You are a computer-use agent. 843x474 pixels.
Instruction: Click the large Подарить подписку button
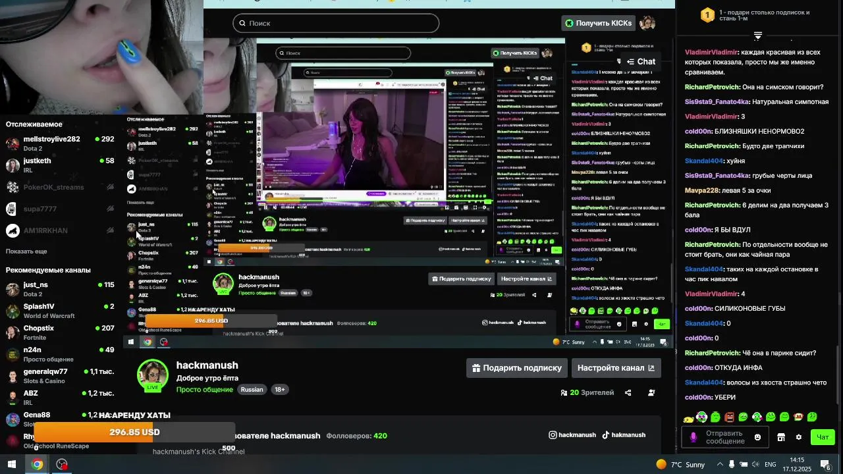pyautogui.click(x=516, y=368)
